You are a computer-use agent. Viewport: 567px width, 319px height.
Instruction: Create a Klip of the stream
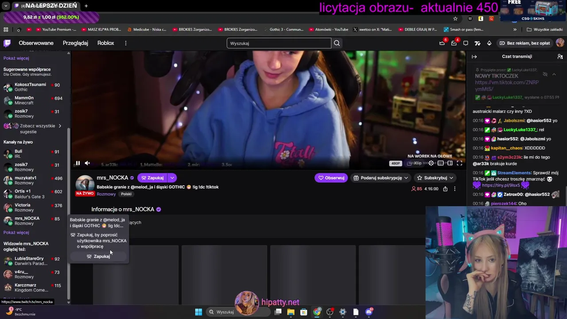click(x=415, y=163)
